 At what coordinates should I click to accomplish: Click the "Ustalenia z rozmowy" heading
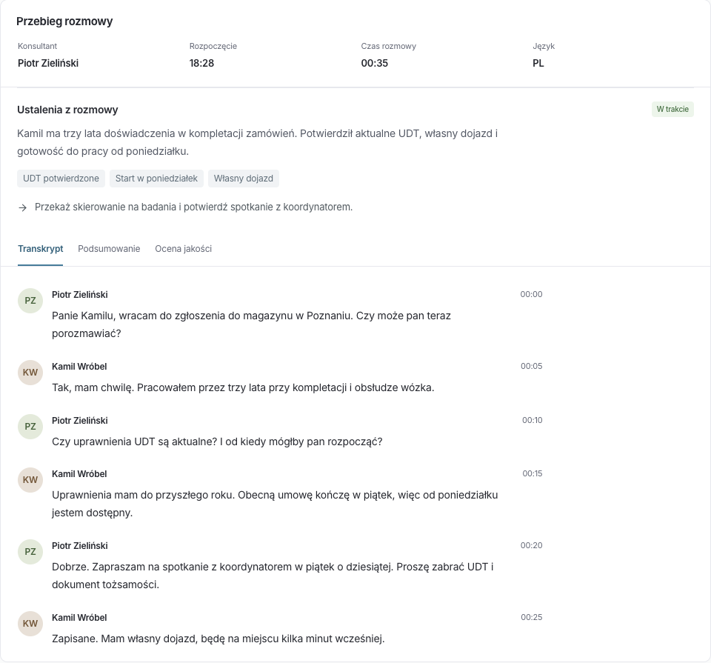[67, 110]
